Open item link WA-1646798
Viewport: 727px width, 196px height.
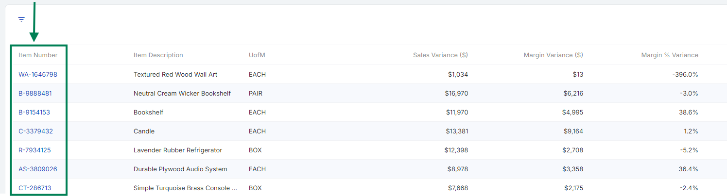point(38,75)
